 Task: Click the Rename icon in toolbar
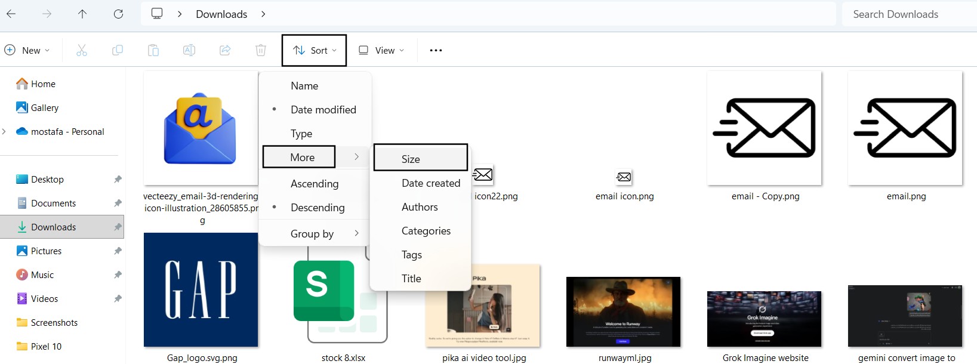[189, 50]
